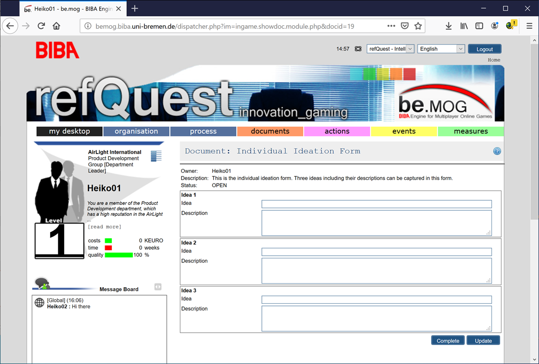The height and width of the screenshot is (364, 539).
Task: Click the Idea 1 idea text field
Action: point(377,204)
